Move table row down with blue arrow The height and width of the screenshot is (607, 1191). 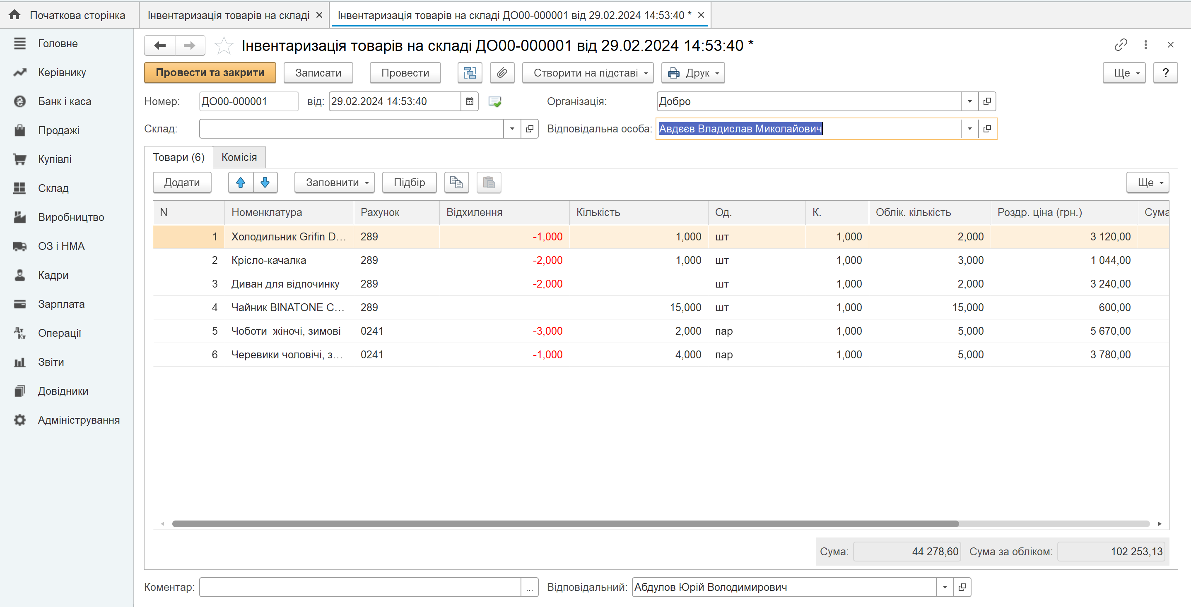265,182
